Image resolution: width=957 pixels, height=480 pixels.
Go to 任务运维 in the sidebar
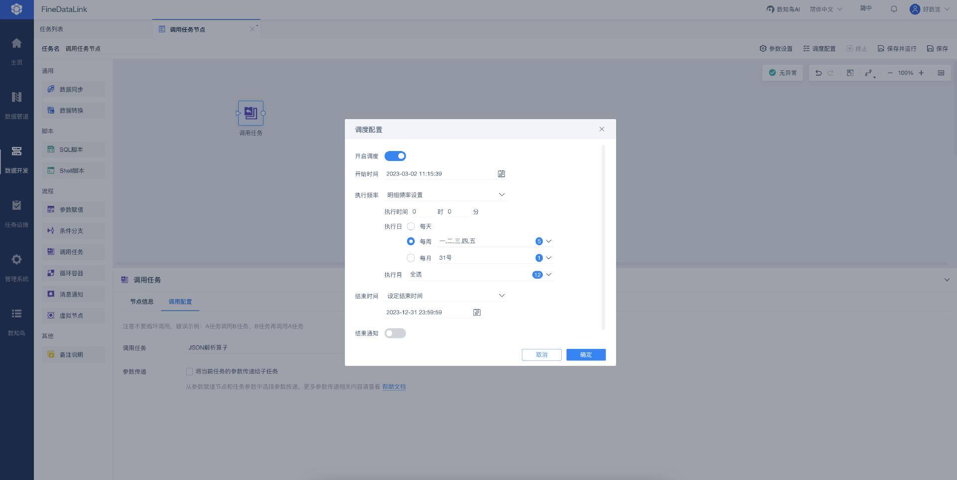(x=16, y=213)
